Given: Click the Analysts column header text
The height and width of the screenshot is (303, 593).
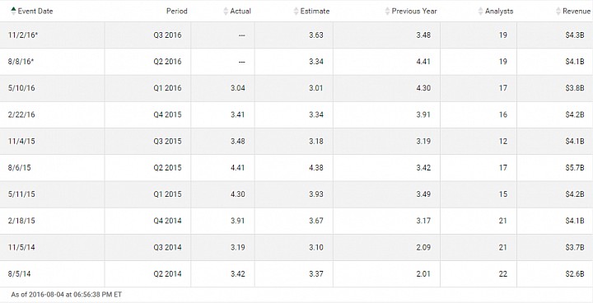Looking at the screenshot, I should 499,11.
